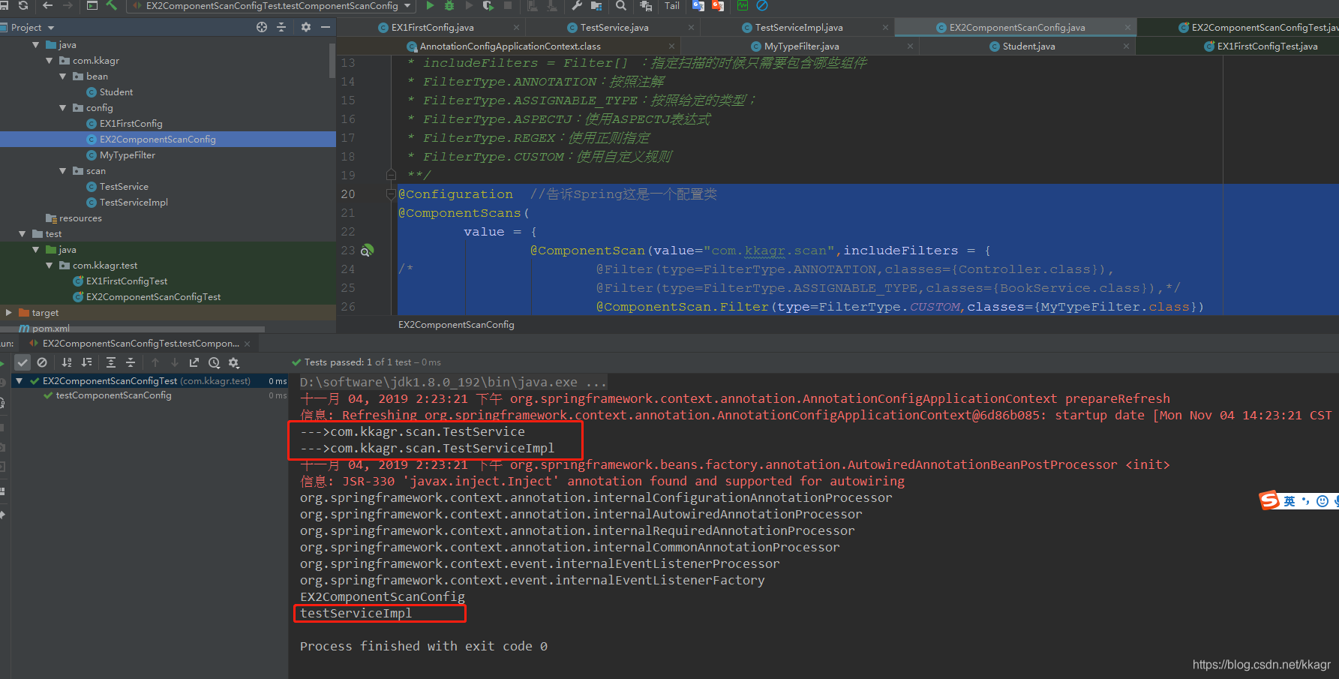This screenshot has height=679, width=1339.
Task: Open Project panel gear settings
Action: tap(306, 27)
